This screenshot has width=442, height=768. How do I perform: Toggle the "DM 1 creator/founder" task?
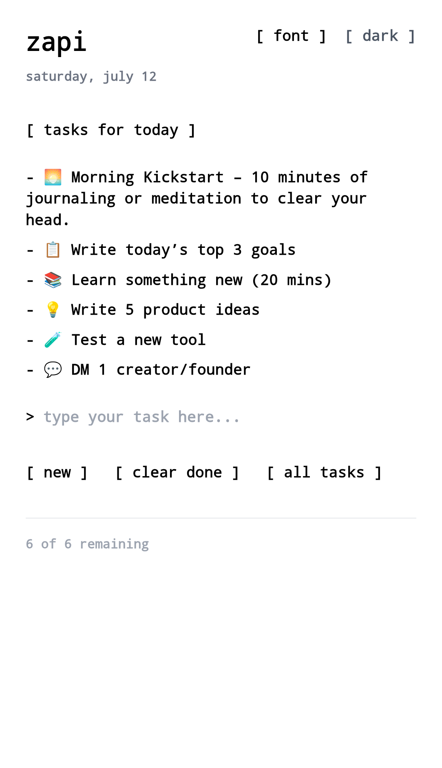161,370
